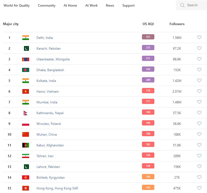Click the Hong Kong flag icon
The height and width of the screenshot is (193, 207).
26,188
